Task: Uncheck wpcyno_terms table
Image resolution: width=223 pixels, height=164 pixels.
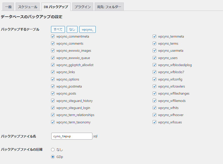Action: click(x=155, y=43)
